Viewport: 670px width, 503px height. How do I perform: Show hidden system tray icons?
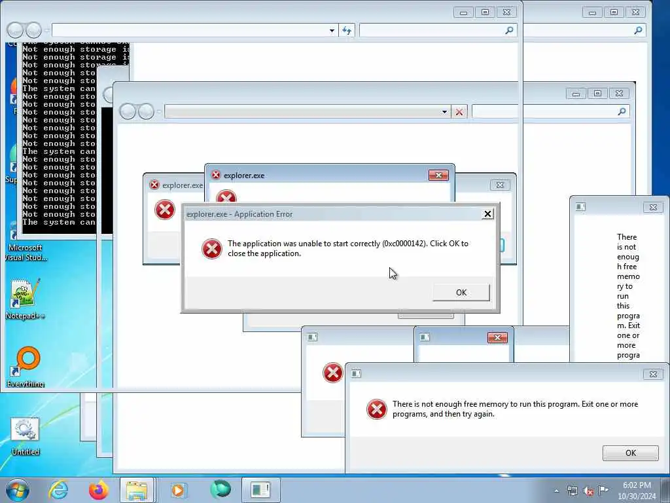click(x=556, y=491)
